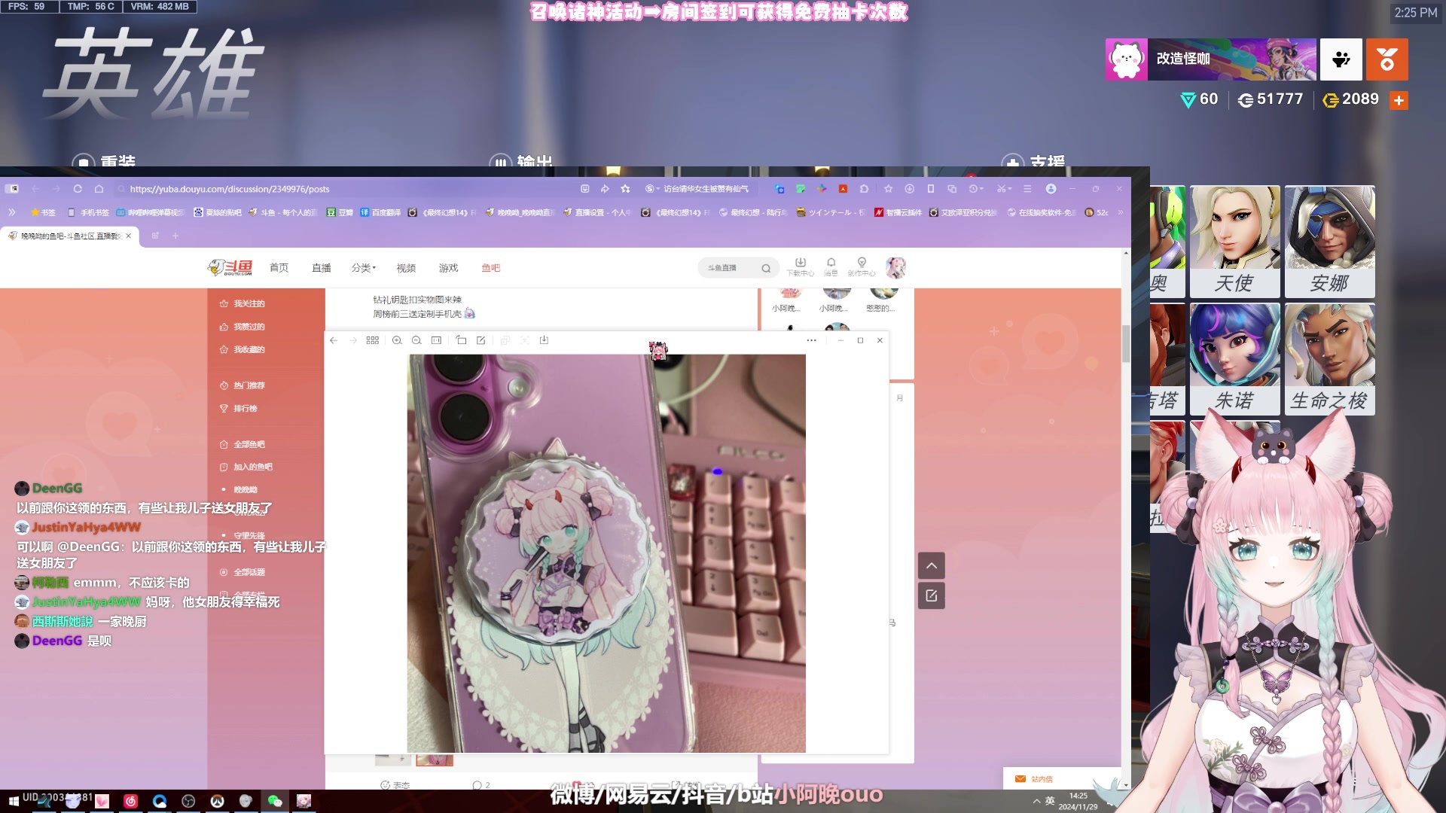
Task: Open the orange Overwatch league icon
Action: click(1387, 59)
